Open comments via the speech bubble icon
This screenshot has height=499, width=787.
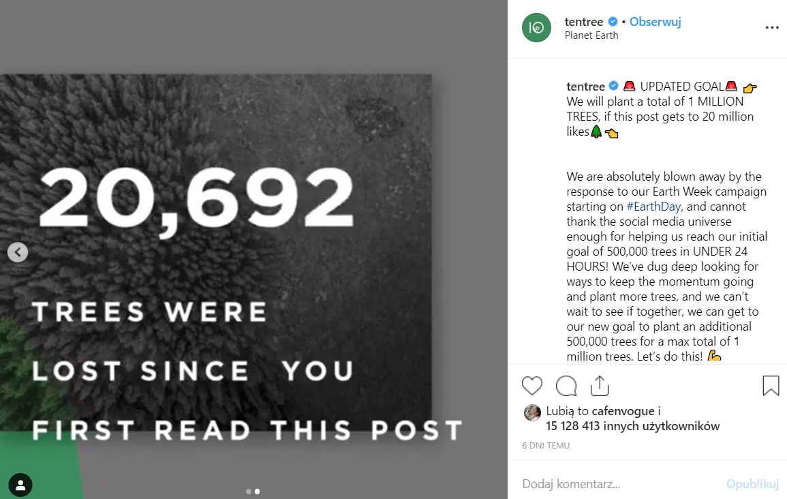pyautogui.click(x=566, y=386)
